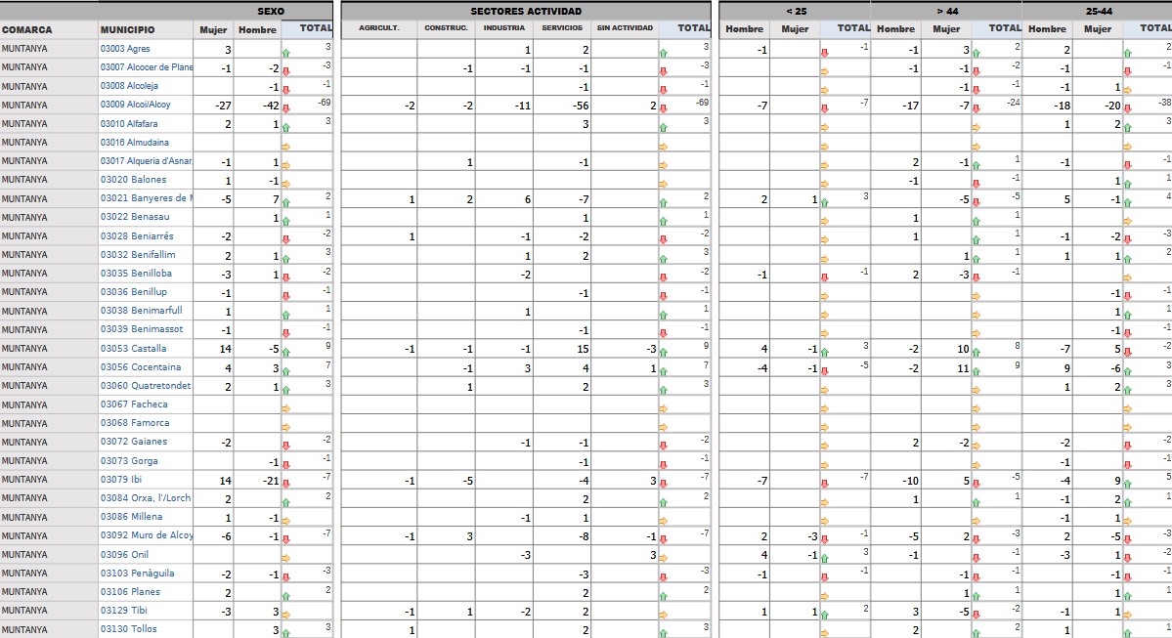Click green arrow in Onil under-25 total
Screen dimensions: 1172x638
824,558
